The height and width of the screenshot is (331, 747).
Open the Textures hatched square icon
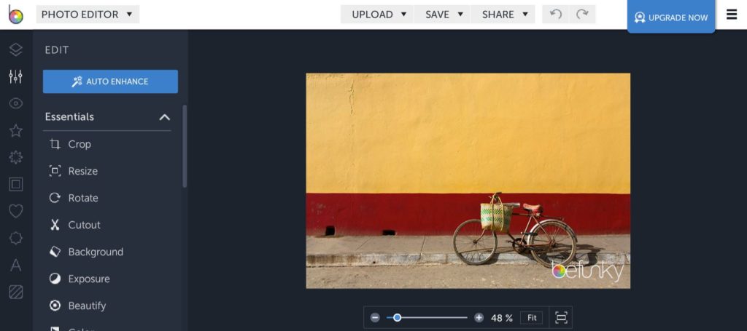click(x=16, y=292)
